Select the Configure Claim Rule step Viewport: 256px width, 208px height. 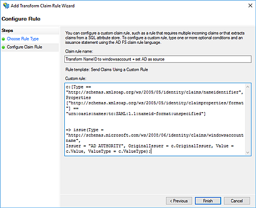click(x=24, y=47)
